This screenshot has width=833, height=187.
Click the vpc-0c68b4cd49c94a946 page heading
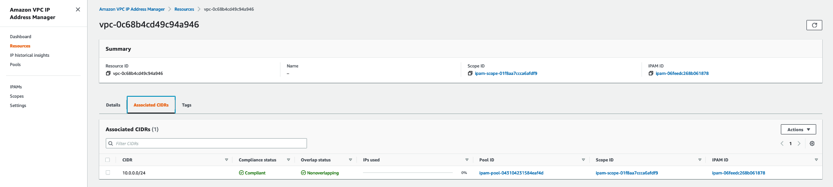point(149,25)
